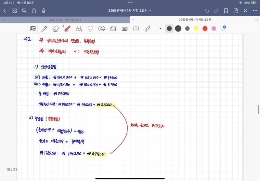Pick the red color swatch
This screenshot has height=181, width=260.
point(205,29)
